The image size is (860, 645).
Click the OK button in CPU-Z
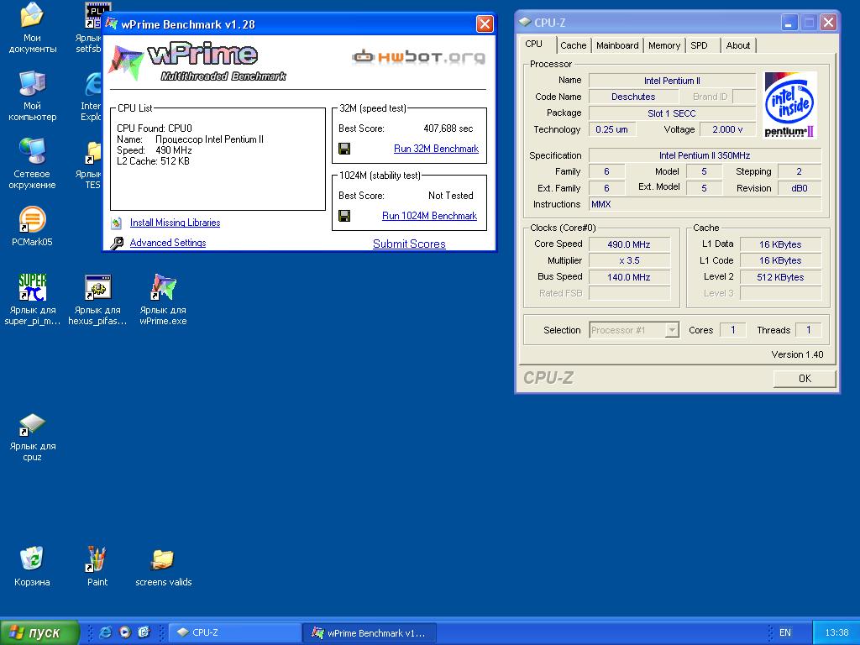tap(805, 379)
